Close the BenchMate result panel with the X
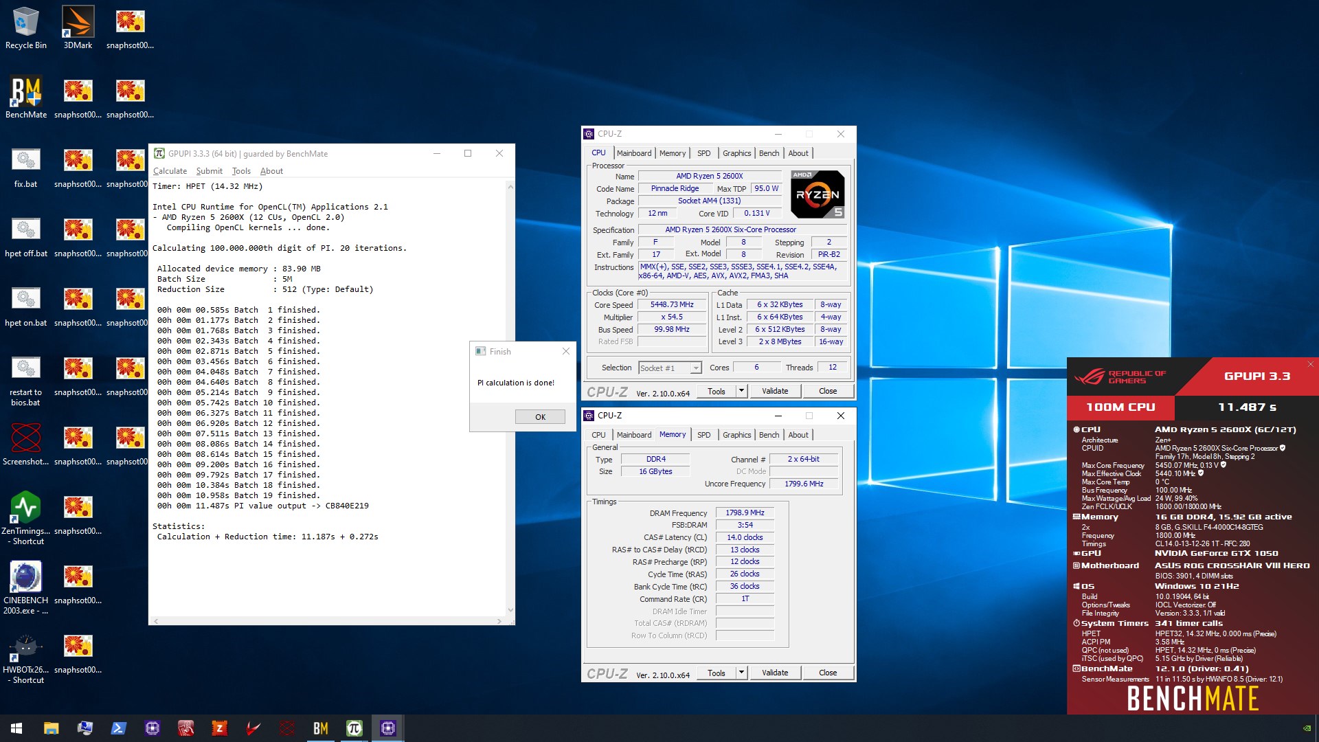This screenshot has height=742, width=1319. coord(1310,364)
